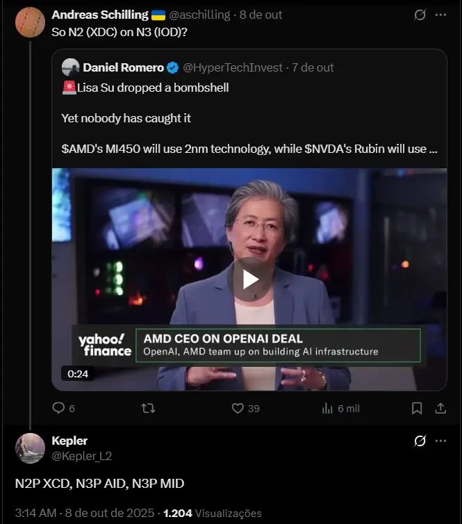Open Andreas Schilling's profile name
The height and width of the screenshot is (524, 462).
coord(100,15)
